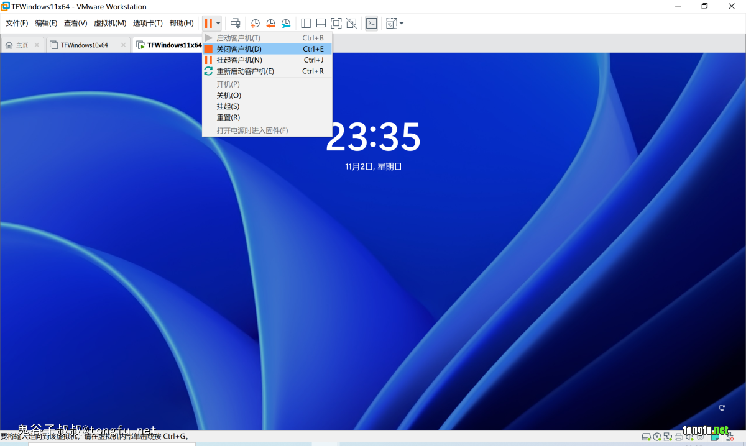Click the network adapter status icon
The height and width of the screenshot is (446, 746).
(x=668, y=438)
